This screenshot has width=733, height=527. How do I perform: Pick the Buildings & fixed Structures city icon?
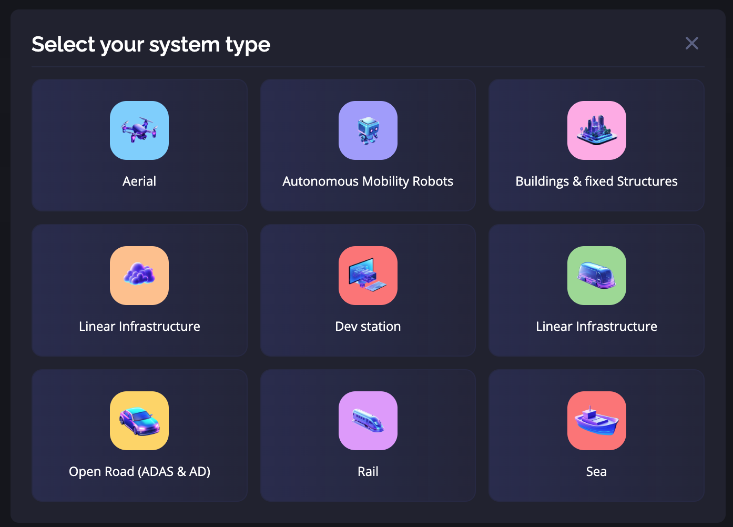pos(597,130)
